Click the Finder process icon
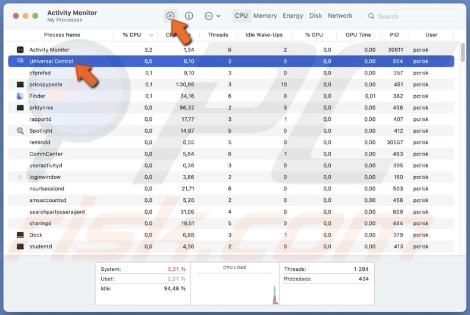The height and width of the screenshot is (315, 470). (20, 96)
